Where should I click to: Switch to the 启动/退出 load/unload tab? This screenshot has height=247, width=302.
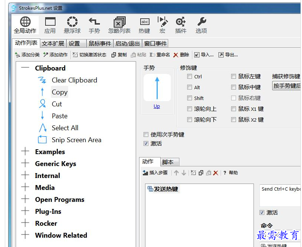click(128, 44)
